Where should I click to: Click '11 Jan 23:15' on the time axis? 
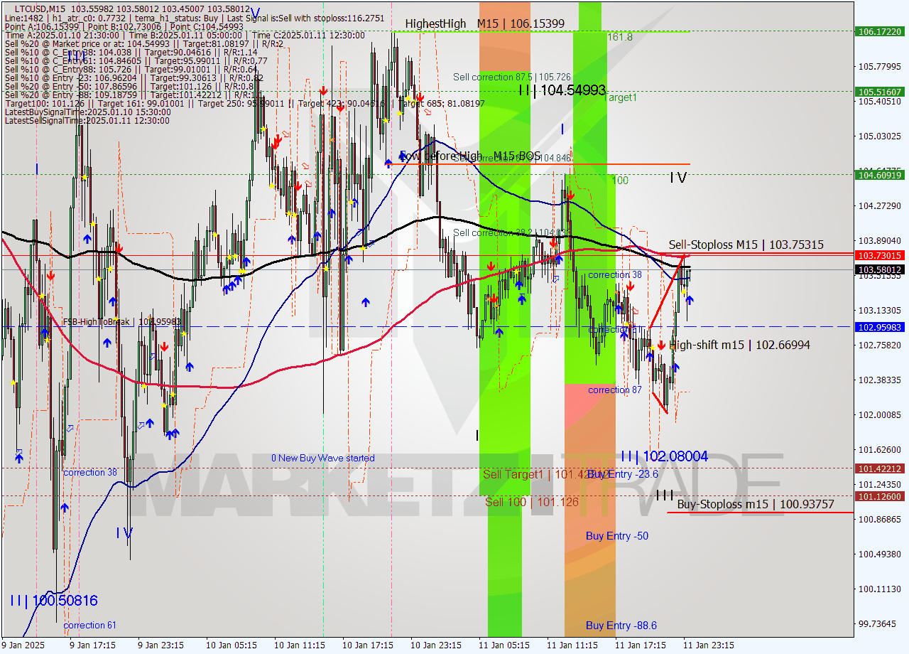pos(708,645)
